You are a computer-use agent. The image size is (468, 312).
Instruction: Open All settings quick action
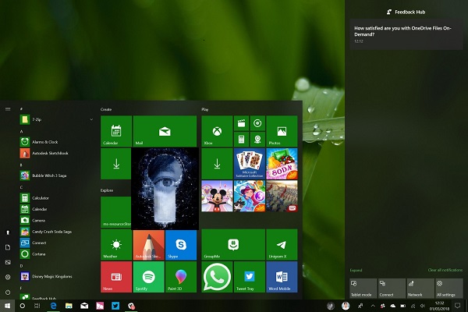click(449, 287)
